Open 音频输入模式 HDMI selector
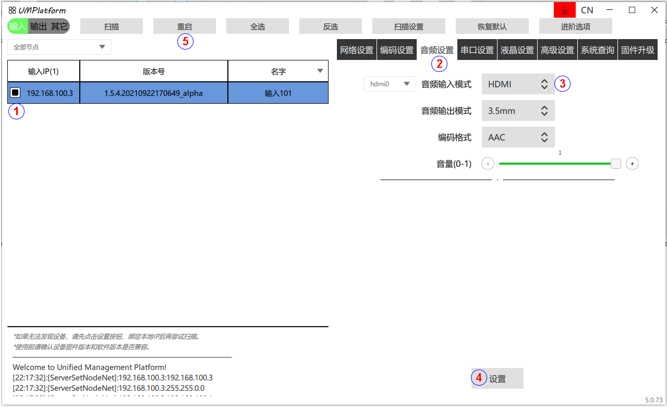 (518, 83)
